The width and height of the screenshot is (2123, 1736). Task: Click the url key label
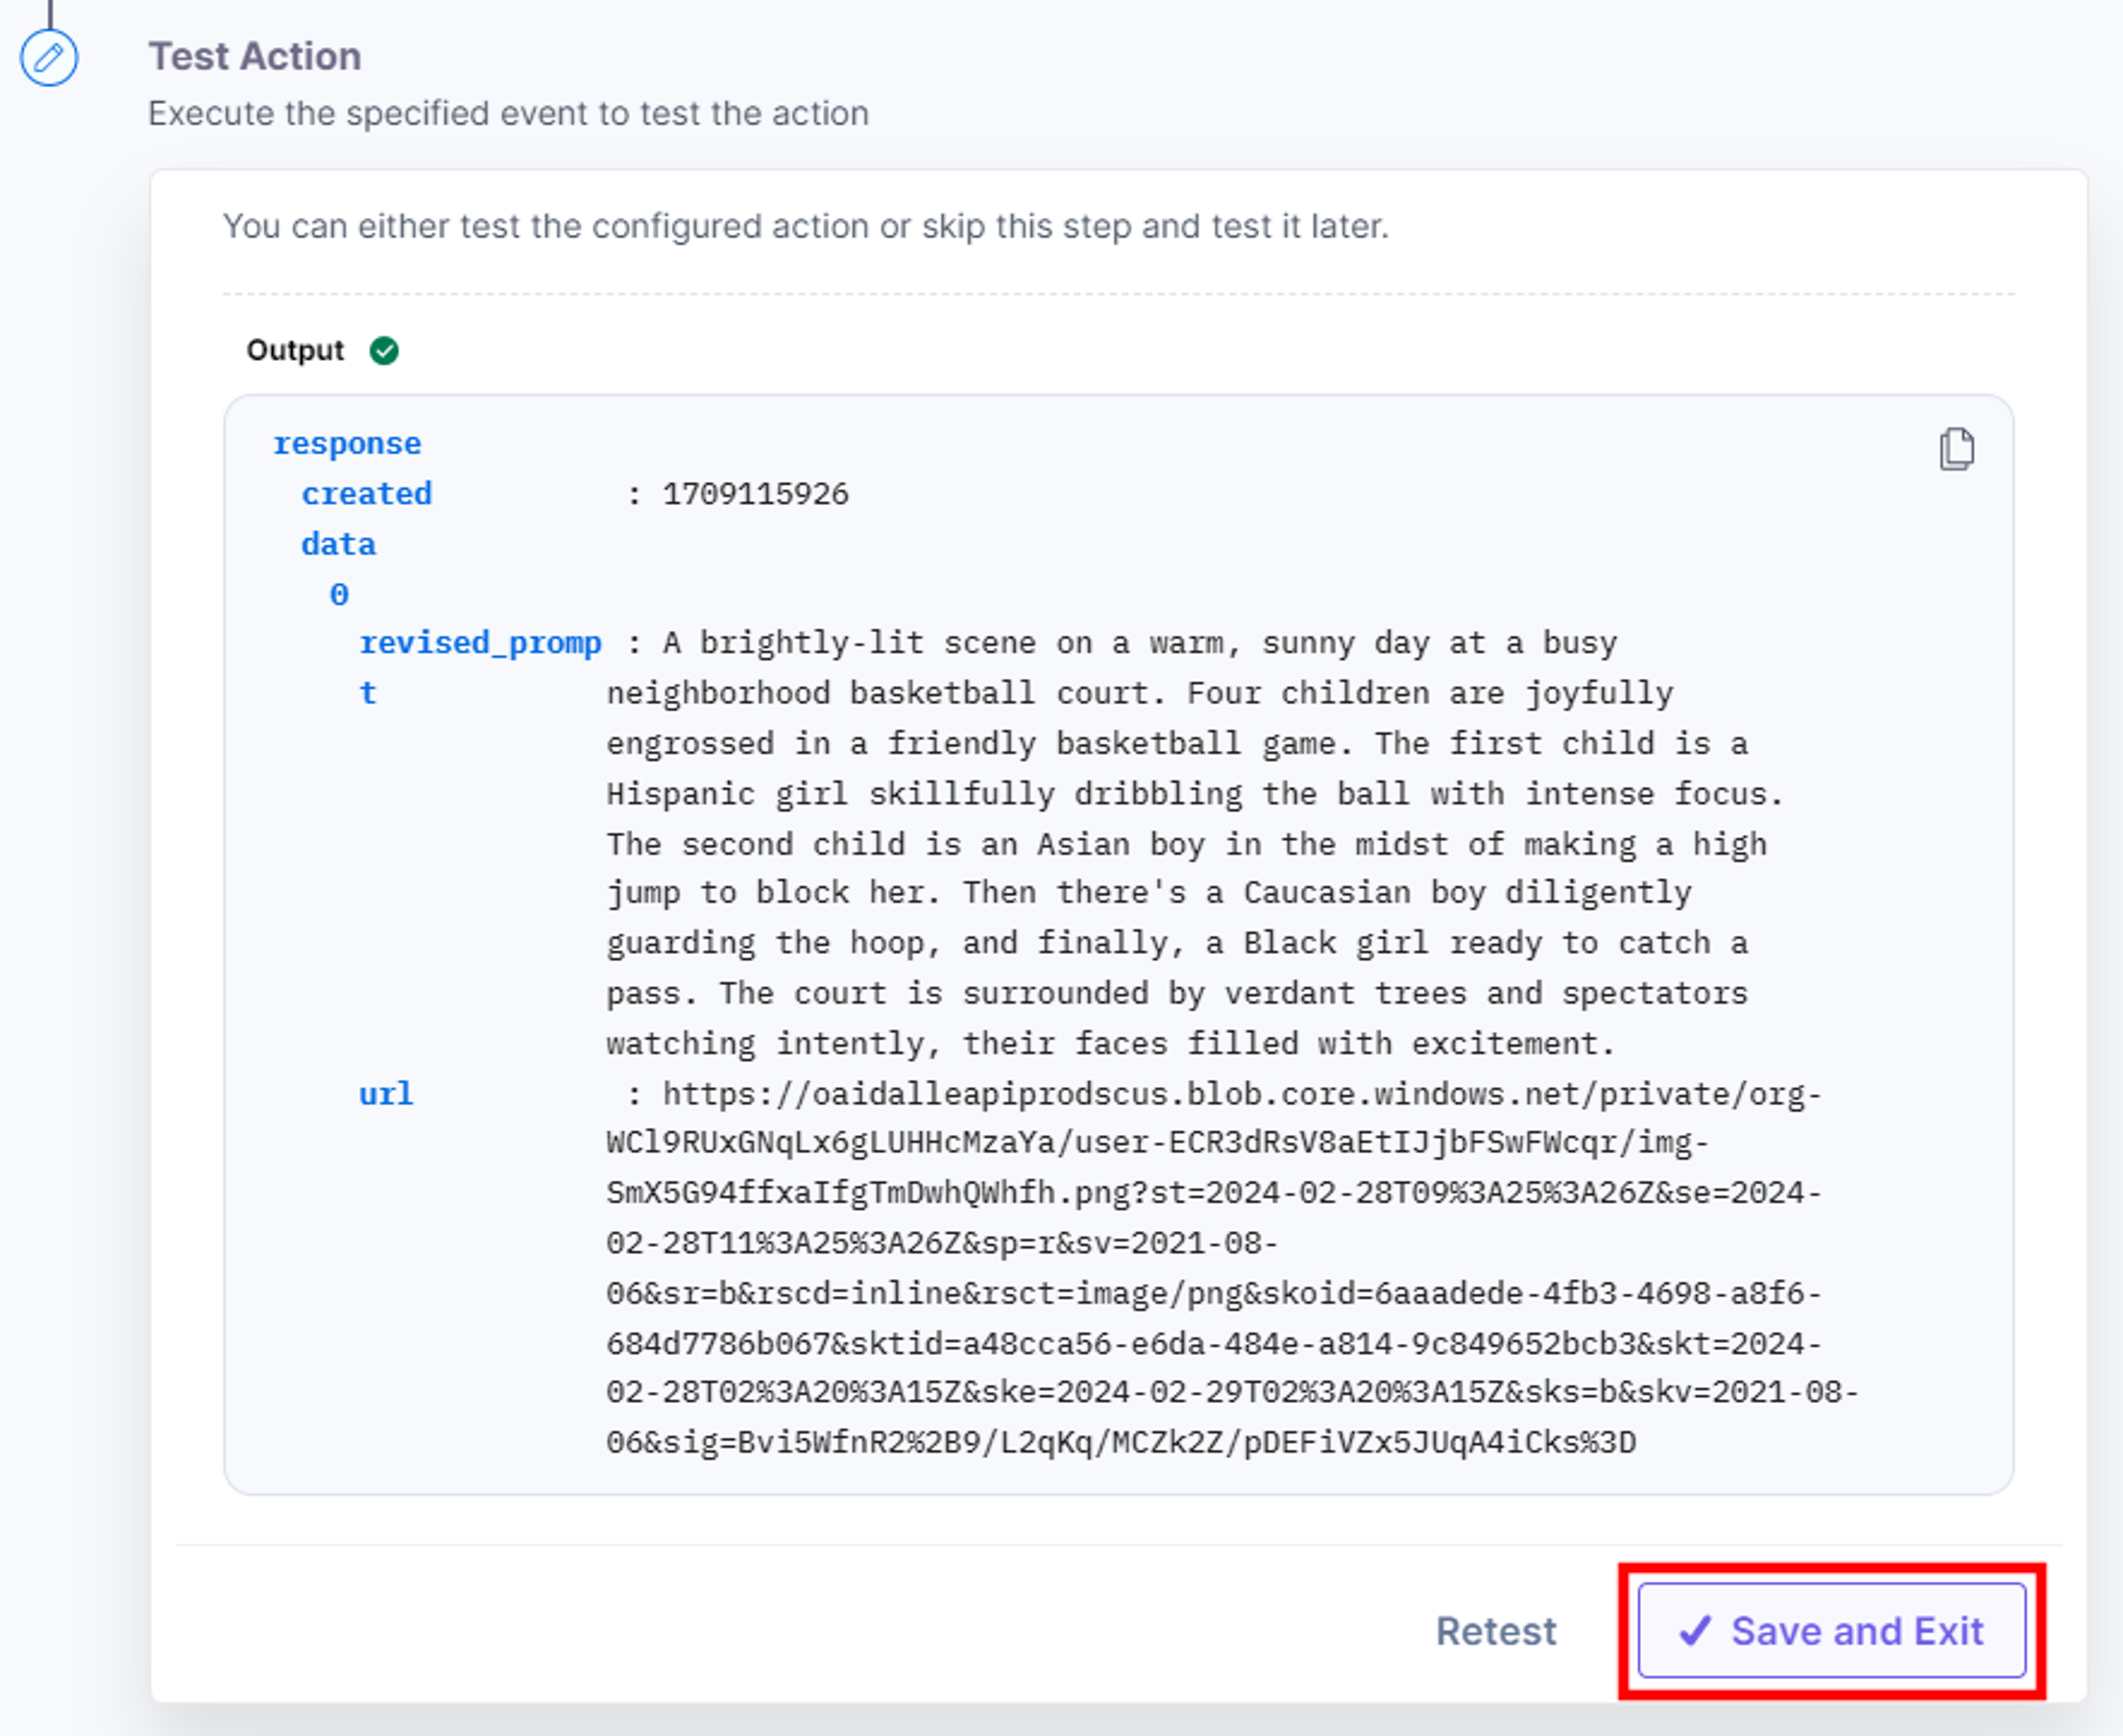[386, 1093]
